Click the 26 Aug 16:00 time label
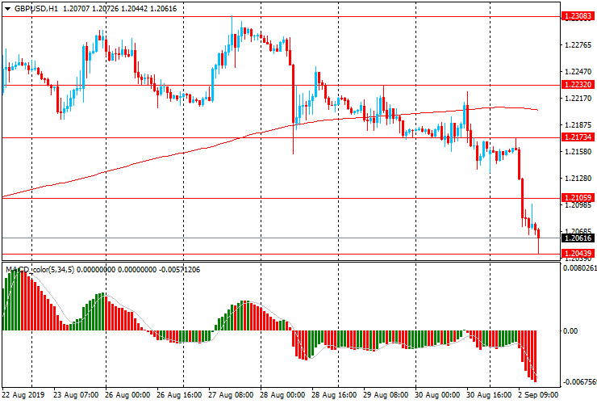 coord(179,395)
